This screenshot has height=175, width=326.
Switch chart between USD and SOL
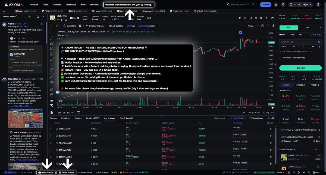(131, 26)
